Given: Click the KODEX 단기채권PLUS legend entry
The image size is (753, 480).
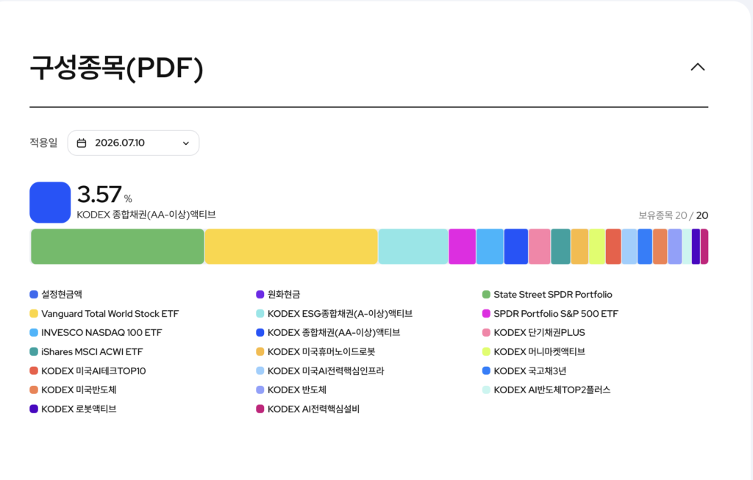Looking at the screenshot, I should click(x=534, y=332).
